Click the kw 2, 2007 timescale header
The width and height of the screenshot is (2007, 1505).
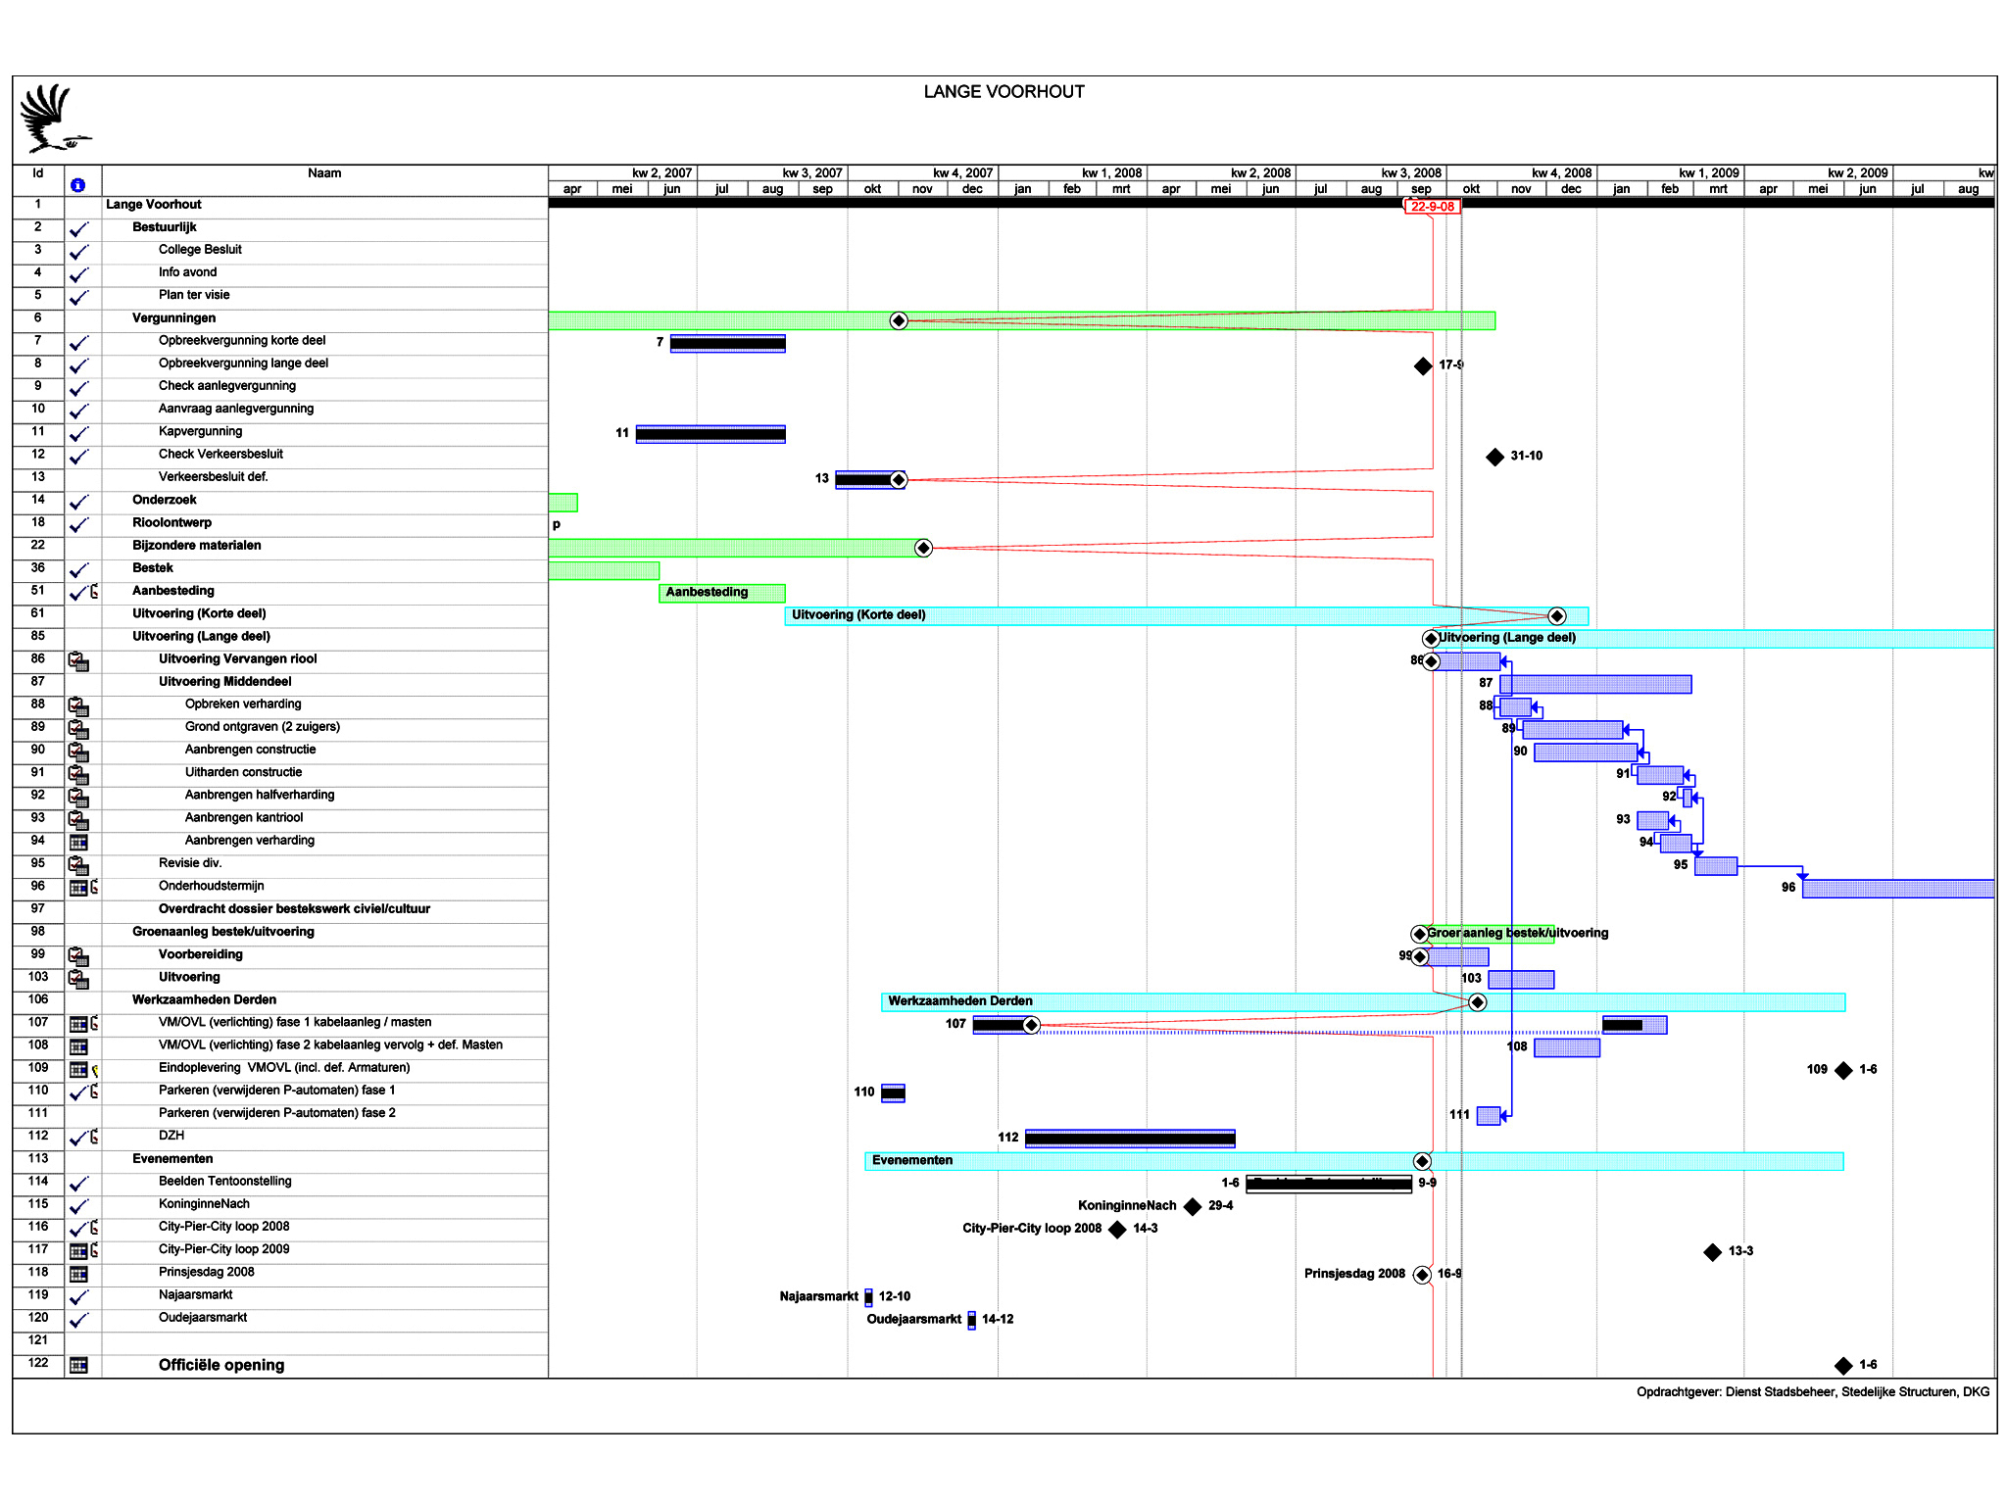[623, 172]
